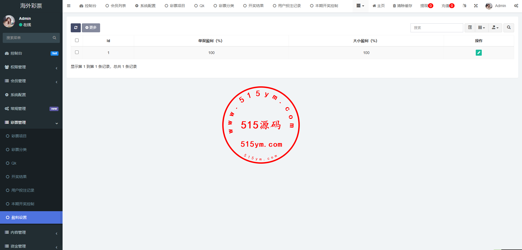The image size is (522, 250).
Task: Open the settings gears icon at top right
Action: (516, 6)
